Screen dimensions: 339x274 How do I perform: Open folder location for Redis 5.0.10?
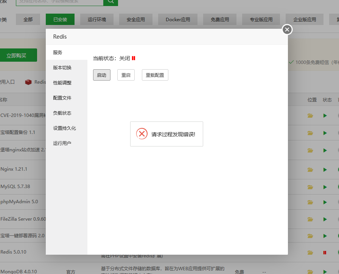point(310,252)
